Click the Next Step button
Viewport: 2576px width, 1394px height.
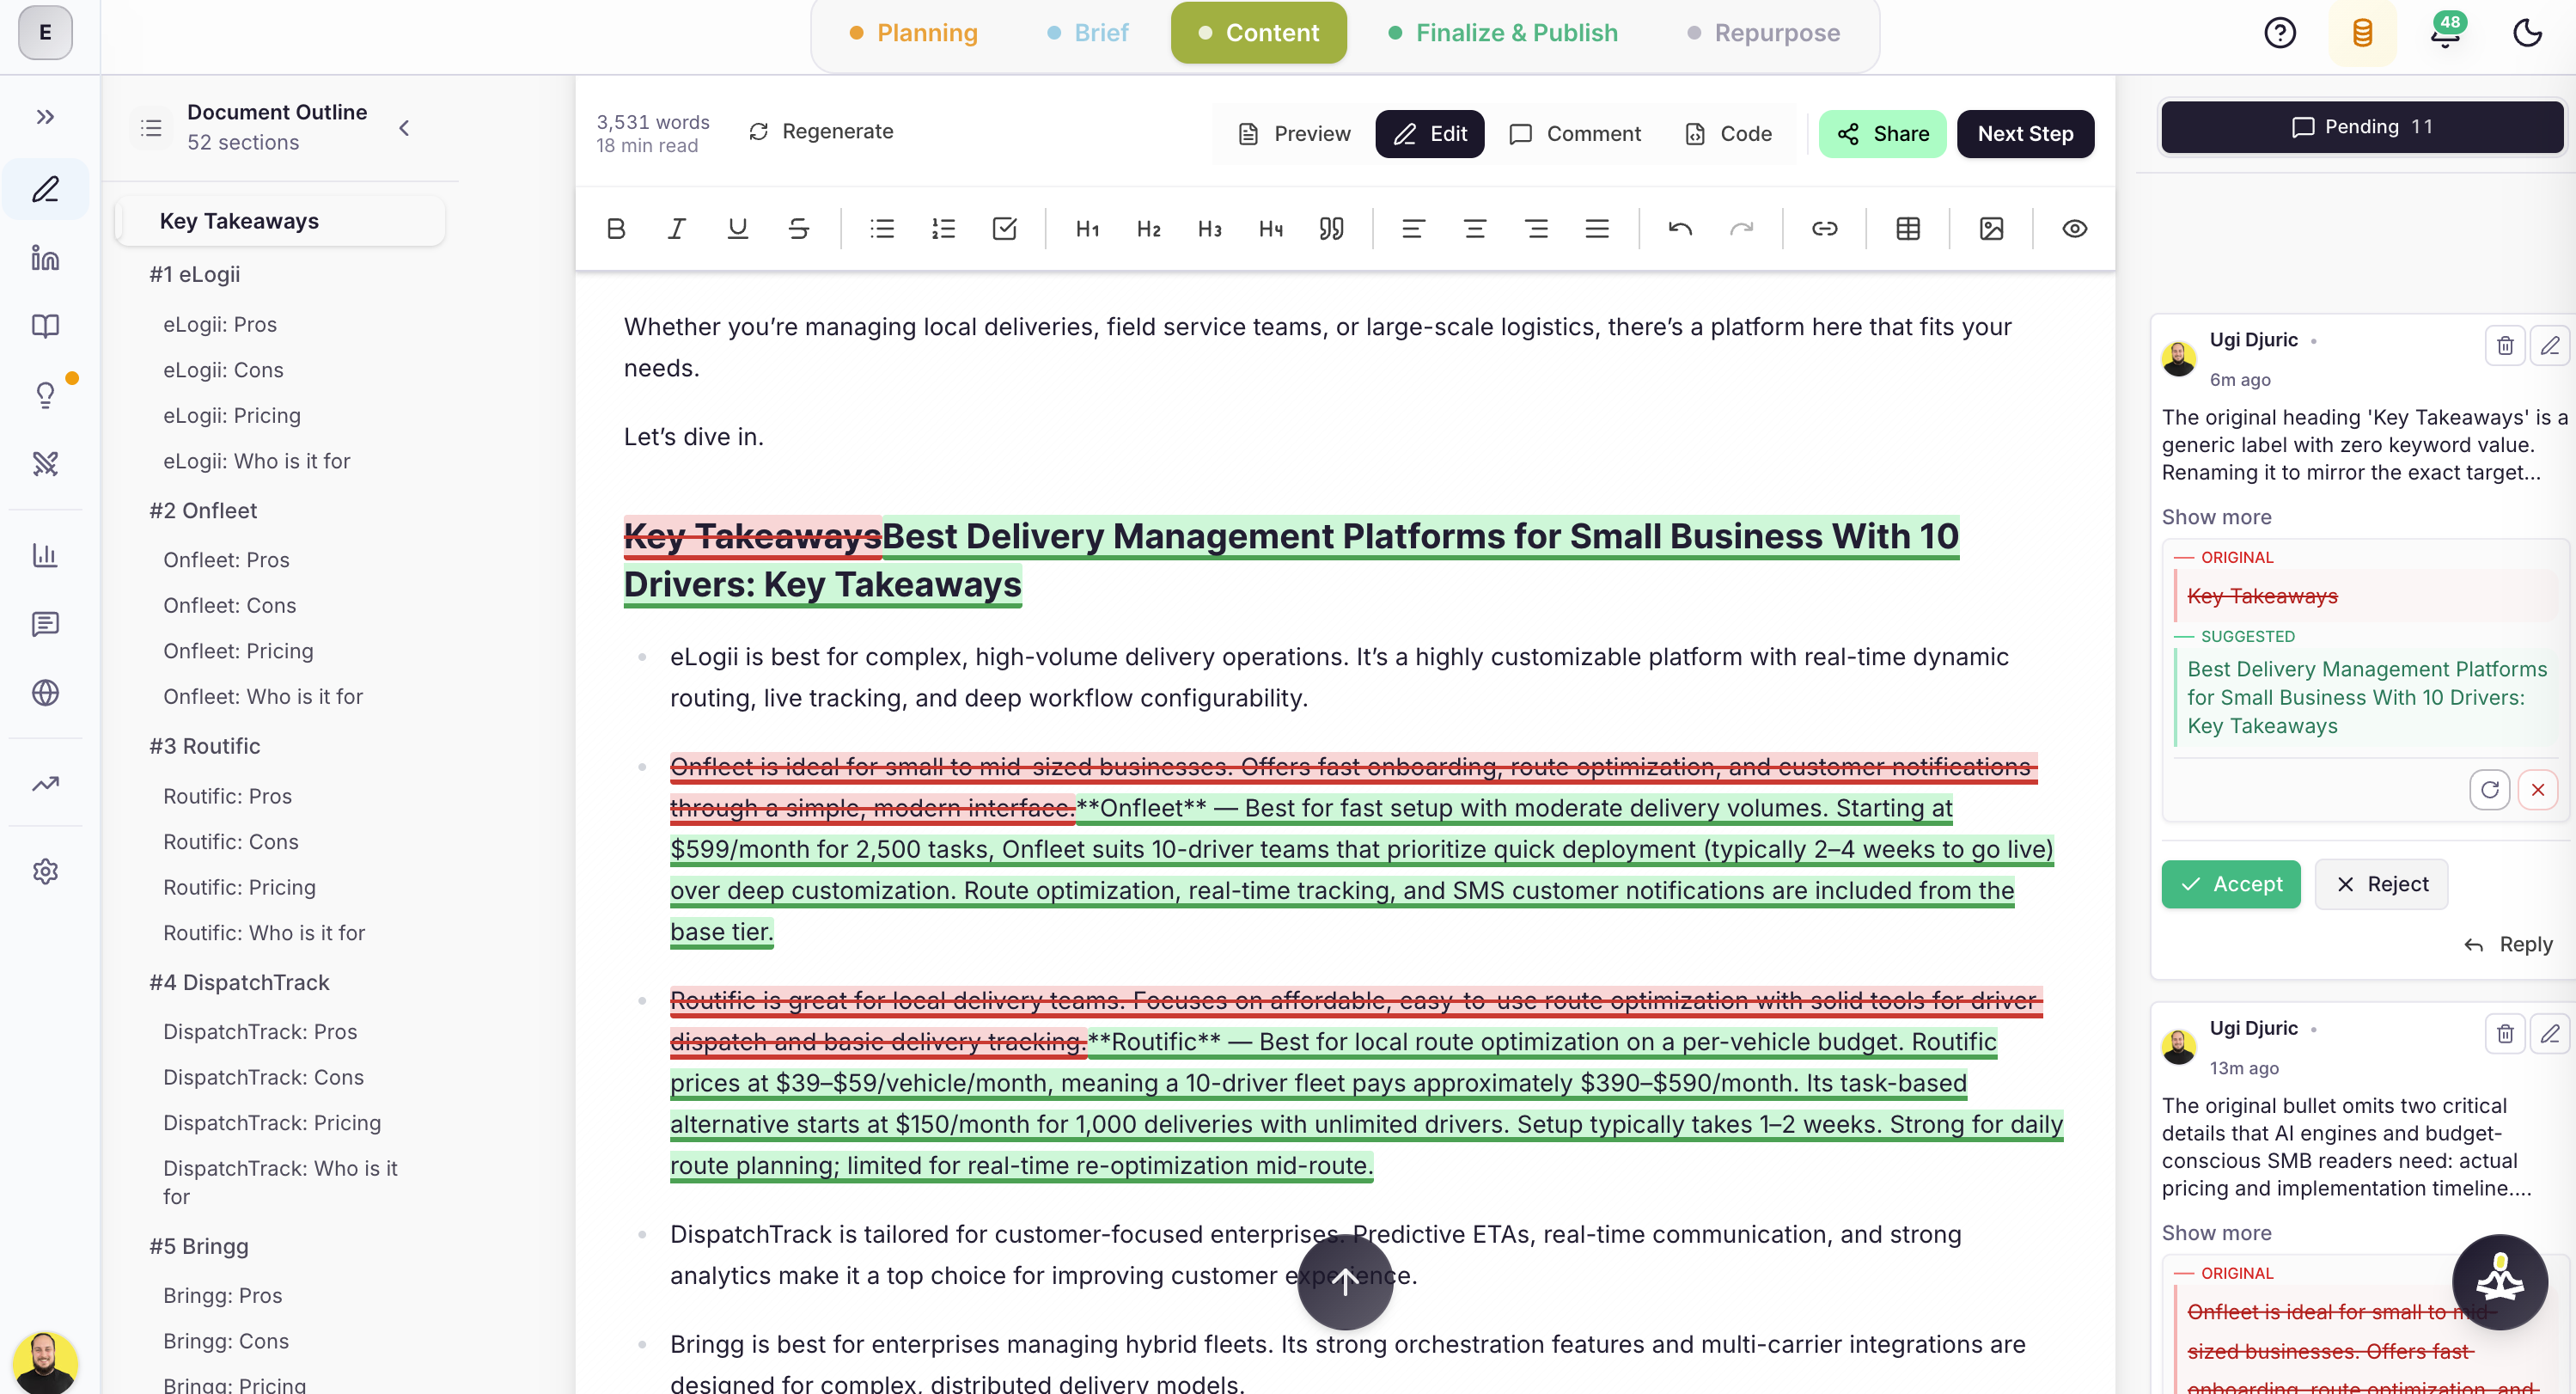[2025, 133]
